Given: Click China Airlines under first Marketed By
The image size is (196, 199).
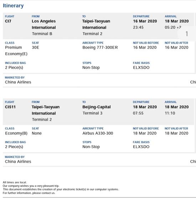Looking at the screenshot, I should coord(18,82).
